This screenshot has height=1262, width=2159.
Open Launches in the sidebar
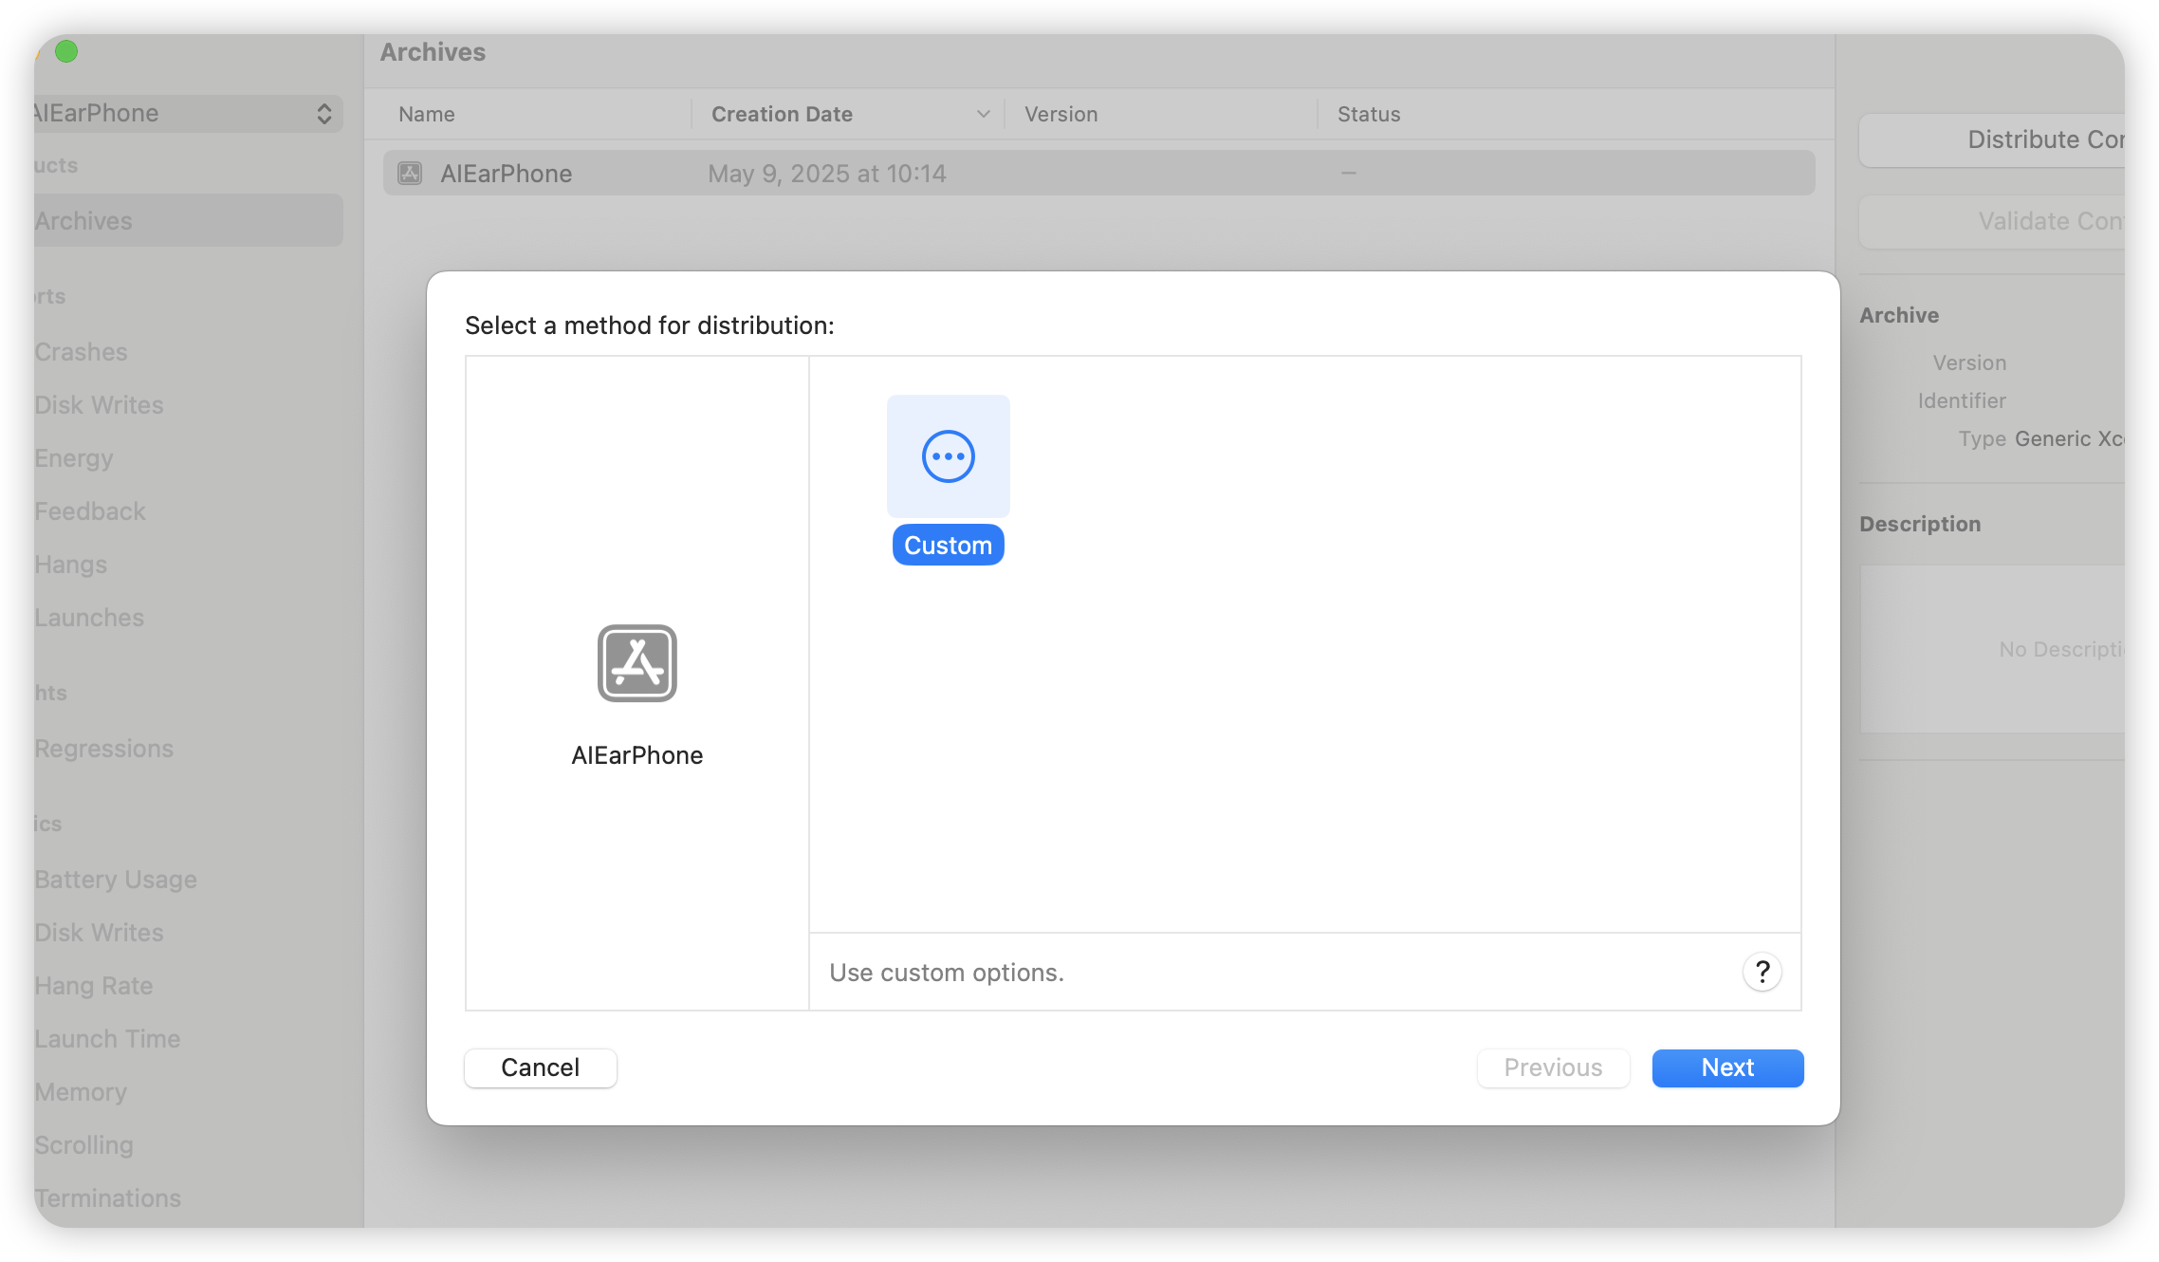click(89, 618)
